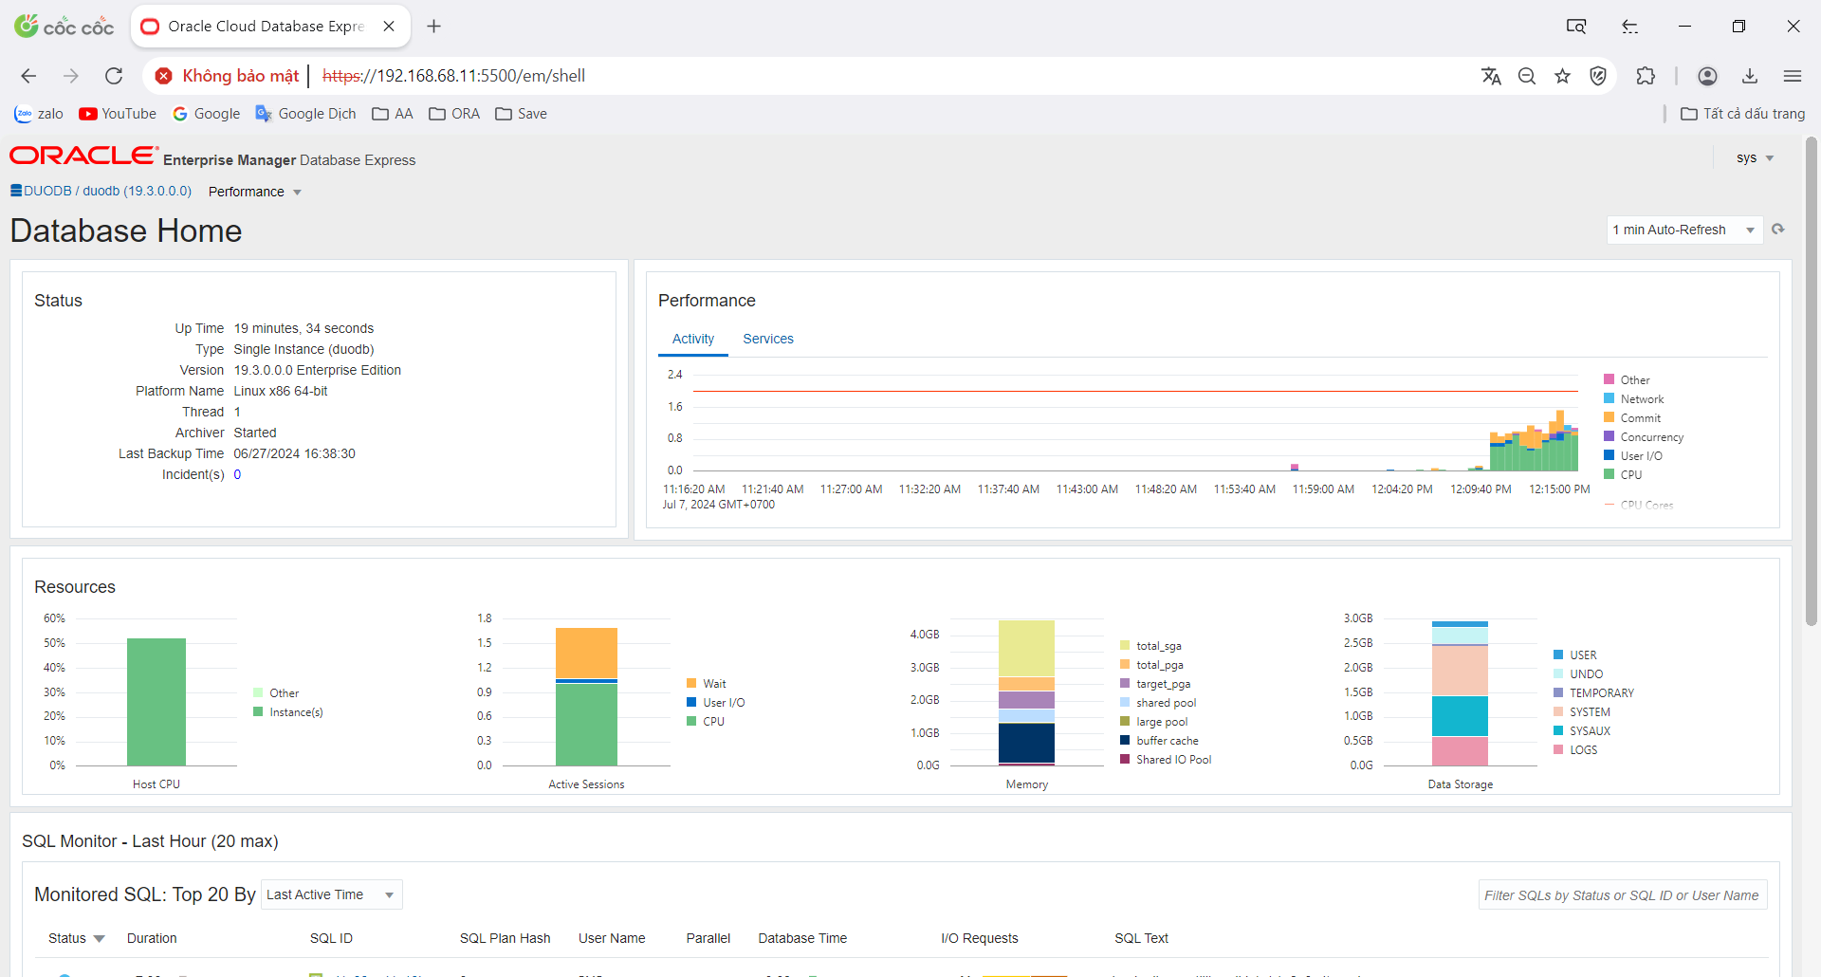
Task: Close the Oracle Cloud Database Express tab
Action: point(389,27)
